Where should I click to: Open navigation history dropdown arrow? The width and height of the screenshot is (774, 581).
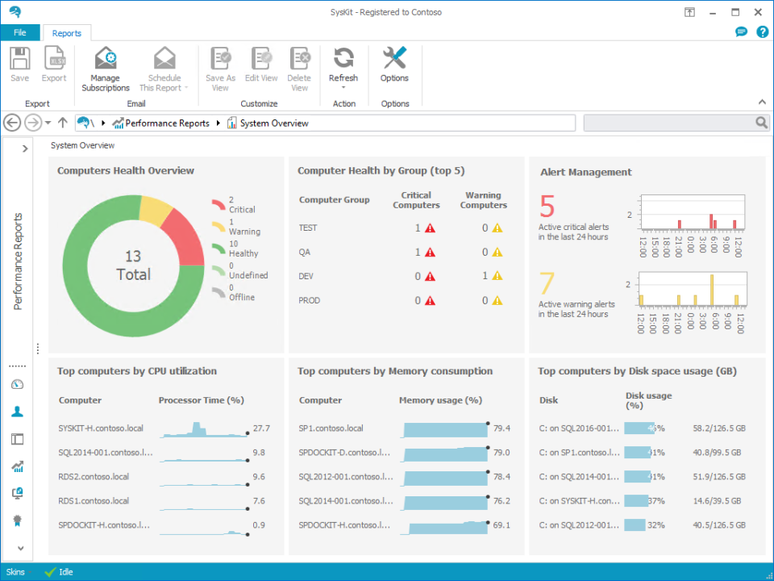48,123
